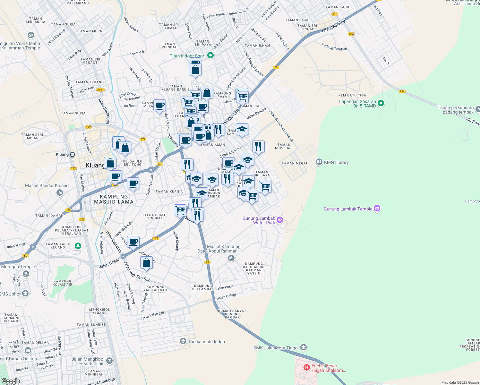
Task: Click the Tadika Vista Indah school icon
Action: tap(183, 341)
